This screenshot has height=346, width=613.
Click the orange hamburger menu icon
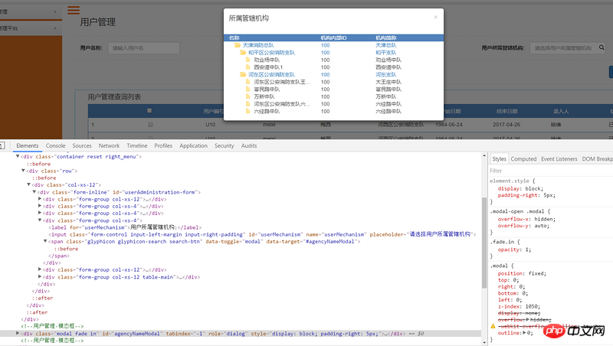pos(74,10)
